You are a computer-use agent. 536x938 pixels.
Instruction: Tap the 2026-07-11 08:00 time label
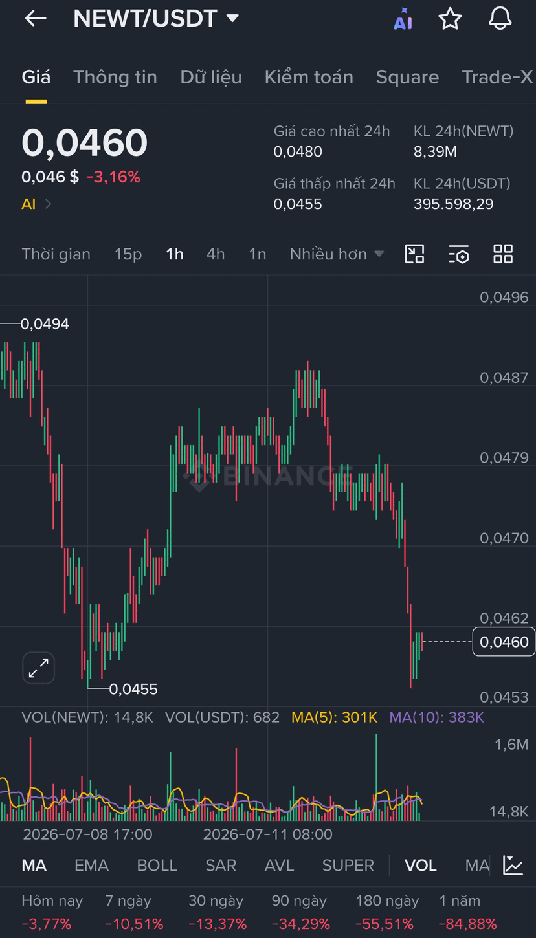pyautogui.click(x=268, y=834)
